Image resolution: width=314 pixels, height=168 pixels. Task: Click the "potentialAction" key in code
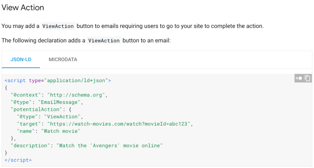click(x=36, y=109)
